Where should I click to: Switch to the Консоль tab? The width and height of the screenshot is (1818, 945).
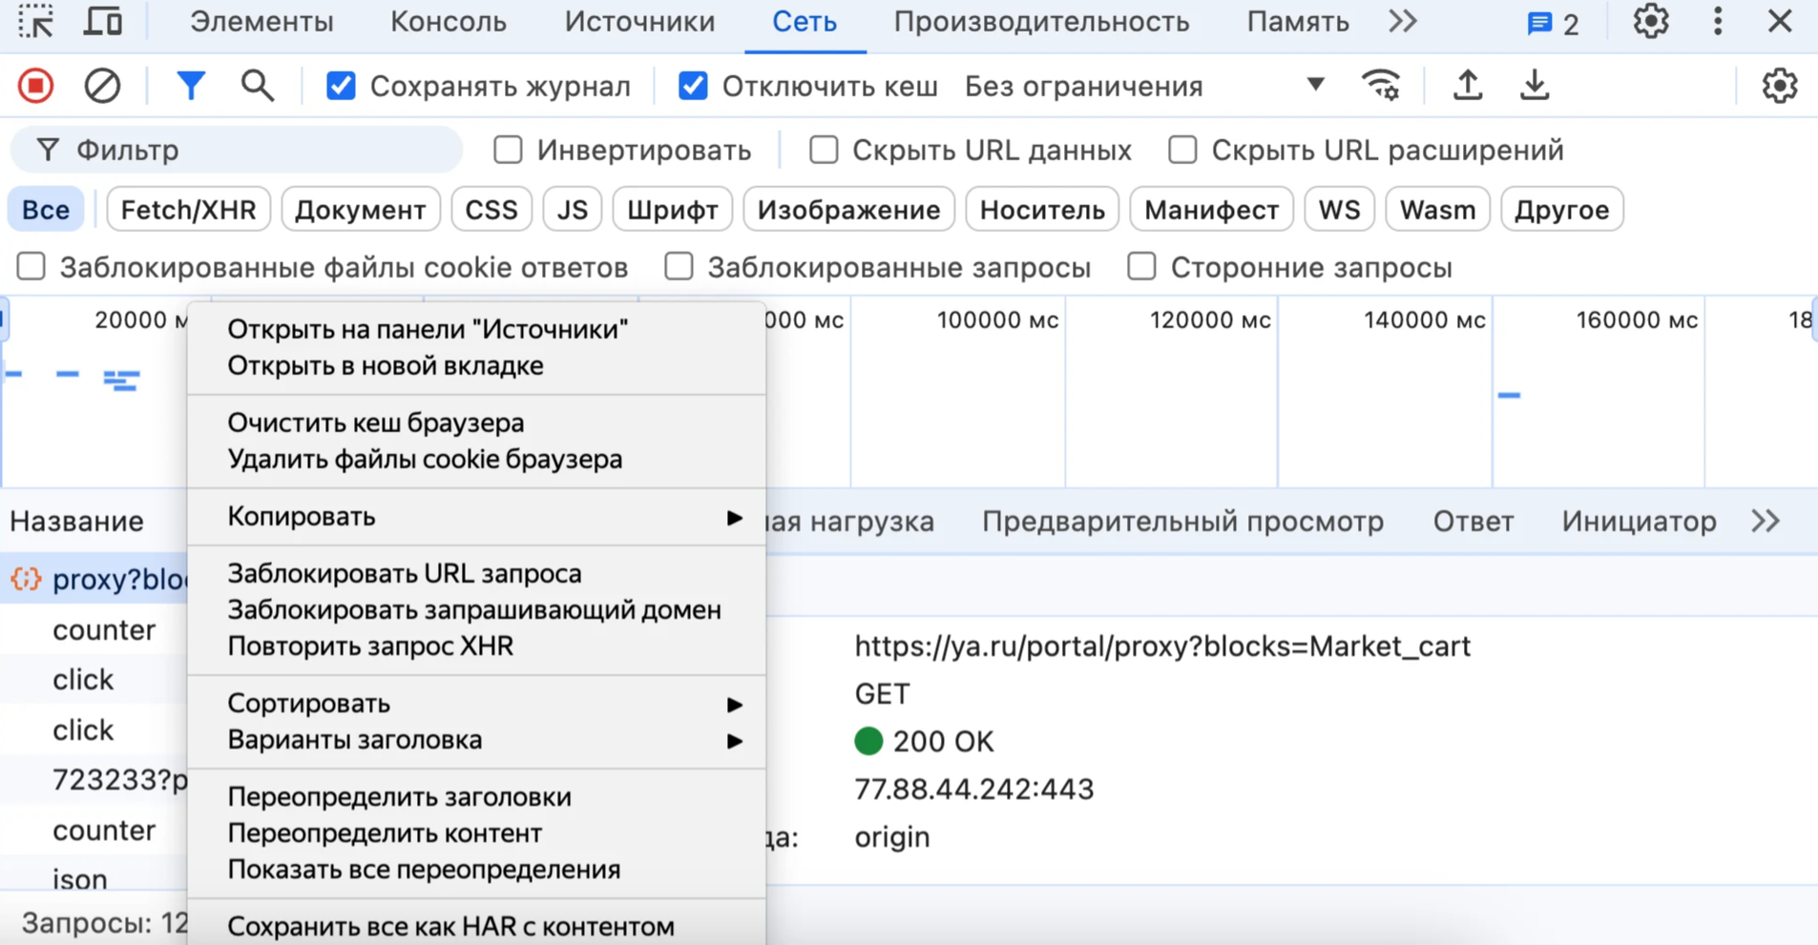tap(448, 21)
